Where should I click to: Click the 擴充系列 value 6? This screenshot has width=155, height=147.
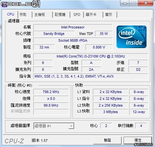[x=43, y=69]
